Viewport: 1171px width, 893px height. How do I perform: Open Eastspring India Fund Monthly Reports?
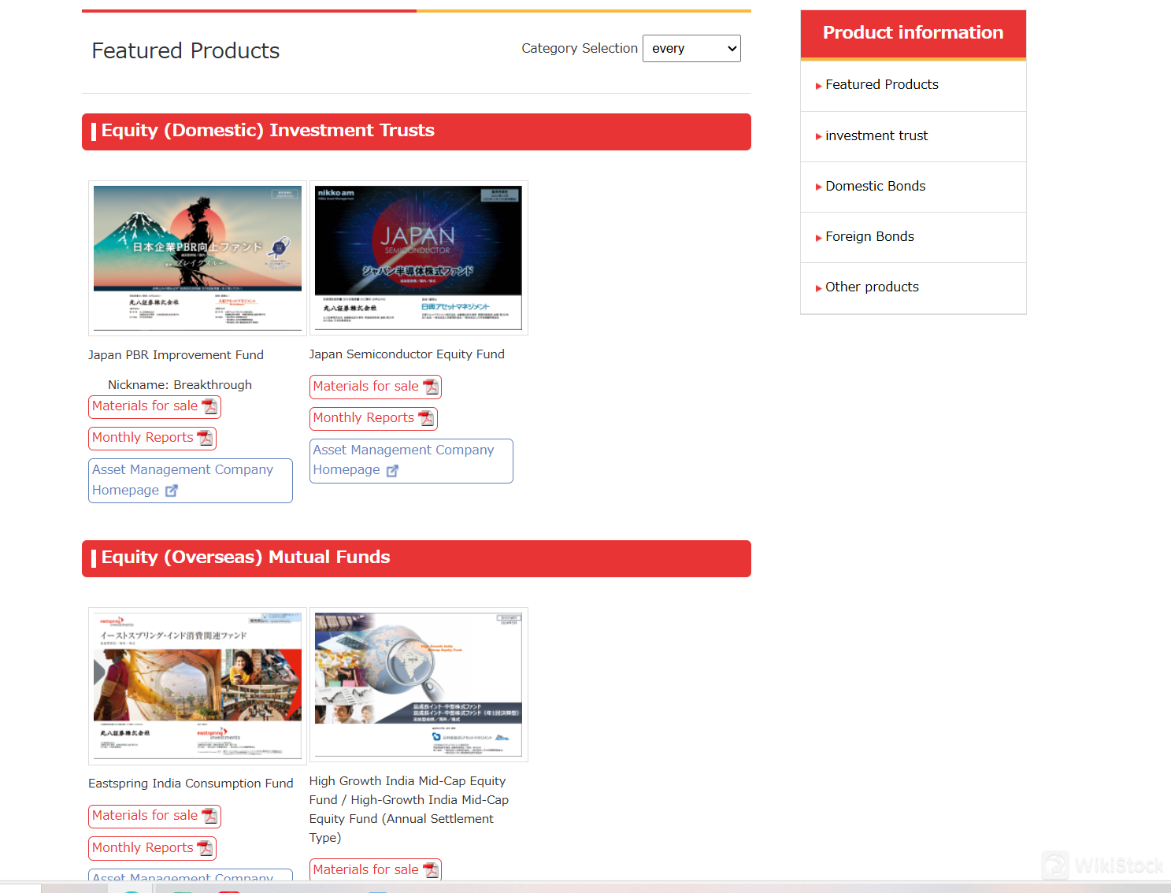(x=152, y=848)
